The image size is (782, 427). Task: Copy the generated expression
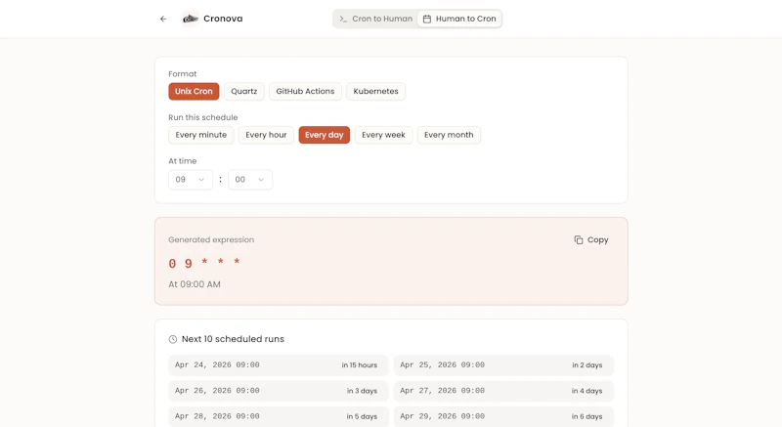[591, 240]
